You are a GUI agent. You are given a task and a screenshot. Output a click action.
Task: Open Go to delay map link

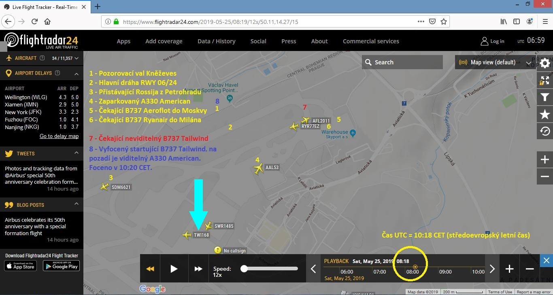coord(59,136)
